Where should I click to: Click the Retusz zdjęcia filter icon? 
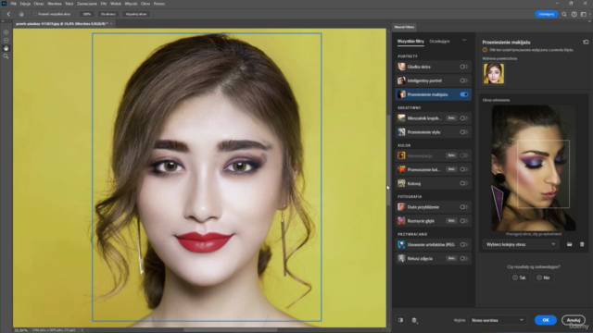(401, 259)
